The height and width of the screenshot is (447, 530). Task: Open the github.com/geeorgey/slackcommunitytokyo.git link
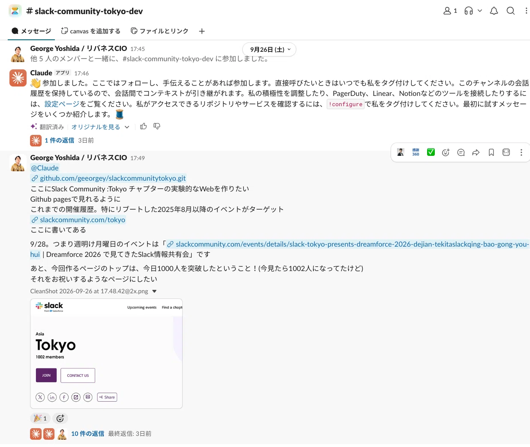tap(108, 178)
